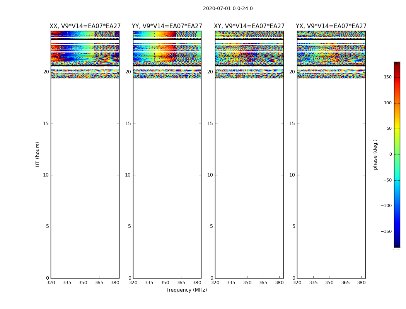Click the YX panel title
Image resolution: width=406 pixels, height=309 pixels.
click(331, 26)
